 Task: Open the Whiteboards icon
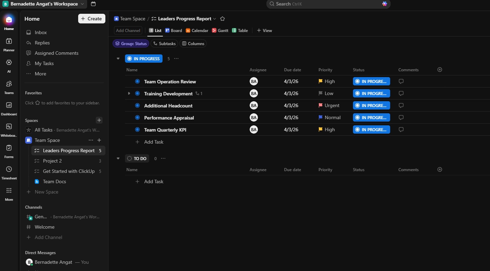click(x=9, y=126)
